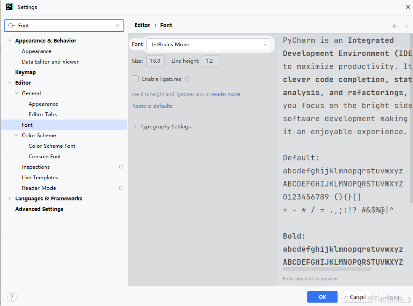Select Appearance under Appearance & Behavior

[x=37, y=51]
